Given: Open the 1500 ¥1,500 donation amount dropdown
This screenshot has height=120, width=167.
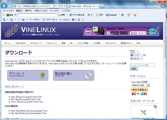Looking at the screenshot, I should (x=140, y=85).
